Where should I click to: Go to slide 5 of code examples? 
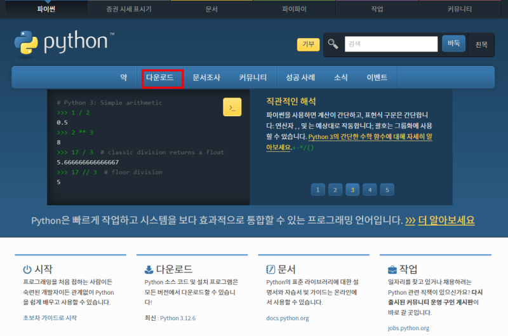pos(387,189)
